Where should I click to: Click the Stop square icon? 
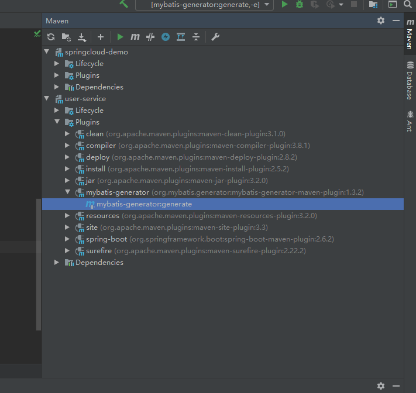click(x=354, y=4)
